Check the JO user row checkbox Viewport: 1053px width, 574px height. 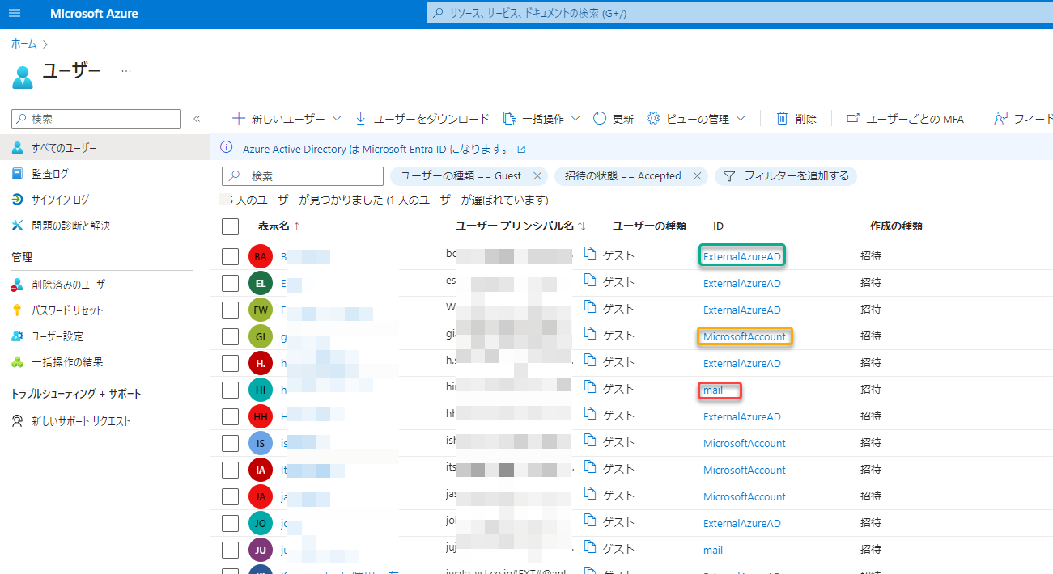pos(231,523)
